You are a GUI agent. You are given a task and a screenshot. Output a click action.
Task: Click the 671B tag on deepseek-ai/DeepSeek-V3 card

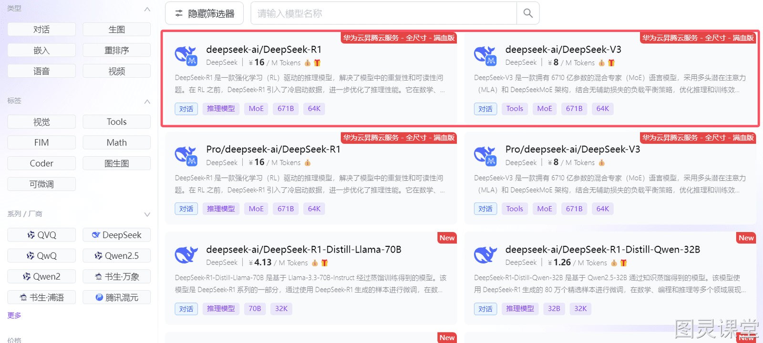(x=574, y=109)
